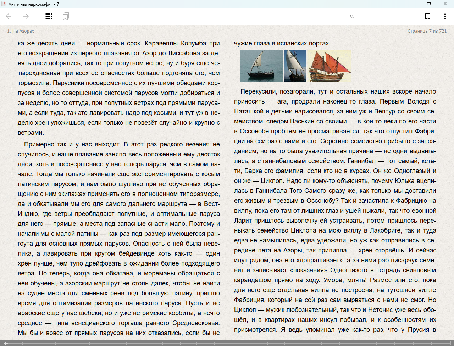Open the first sailboat image
The width and height of the screenshot is (454, 346).
coord(262,66)
